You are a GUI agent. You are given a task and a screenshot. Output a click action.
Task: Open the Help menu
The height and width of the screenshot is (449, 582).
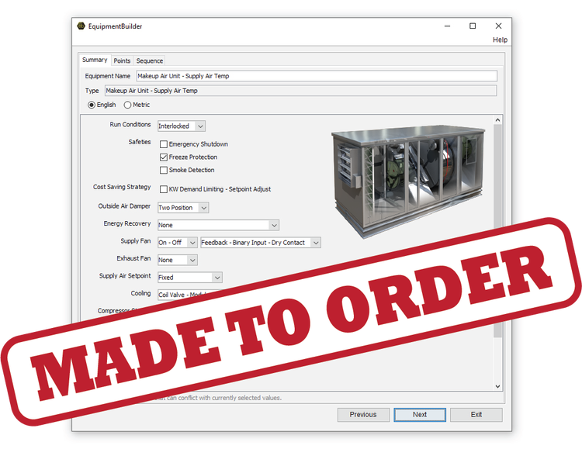[x=500, y=40]
